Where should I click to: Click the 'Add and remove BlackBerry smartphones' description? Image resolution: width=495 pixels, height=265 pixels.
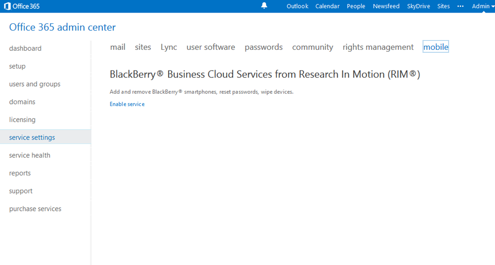click(202, 92)
